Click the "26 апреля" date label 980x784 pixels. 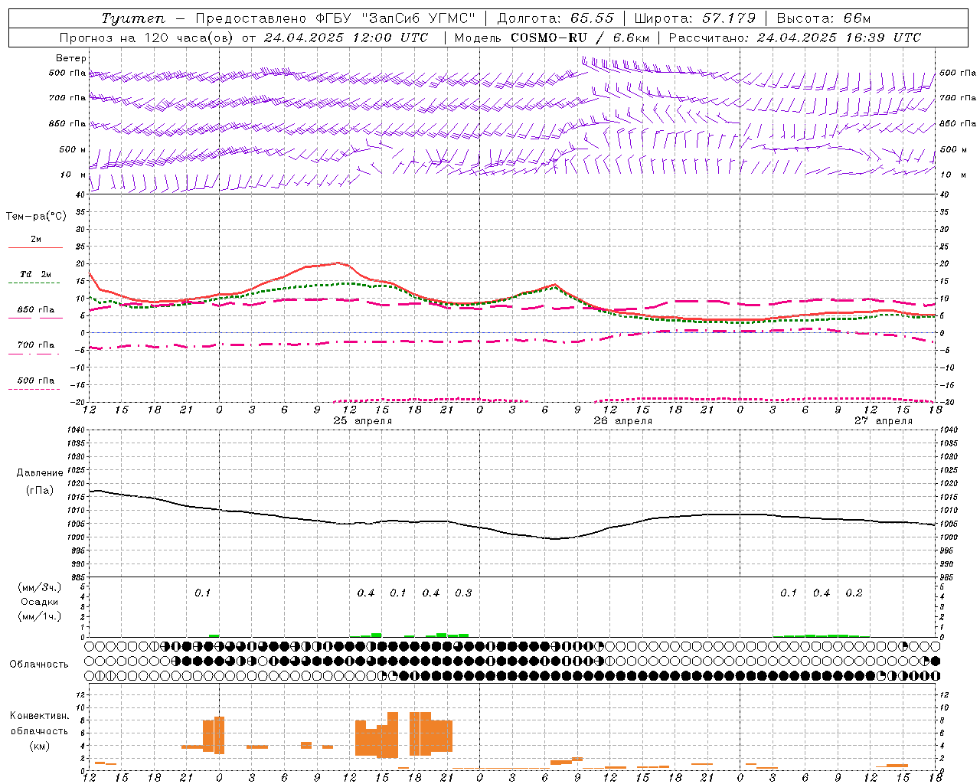(623, 421)
